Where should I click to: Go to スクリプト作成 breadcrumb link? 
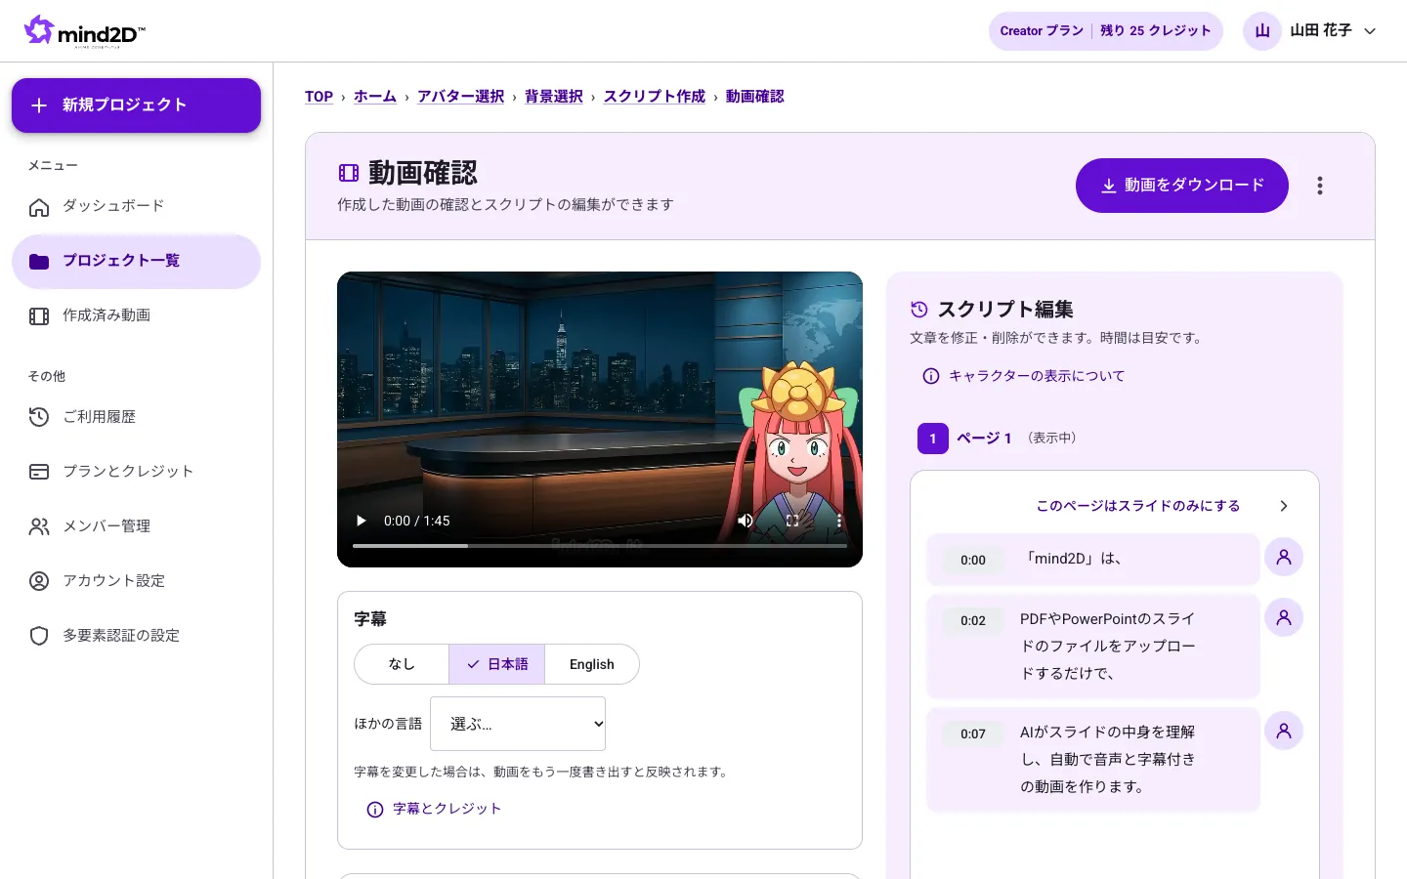[x=655, y=97]
